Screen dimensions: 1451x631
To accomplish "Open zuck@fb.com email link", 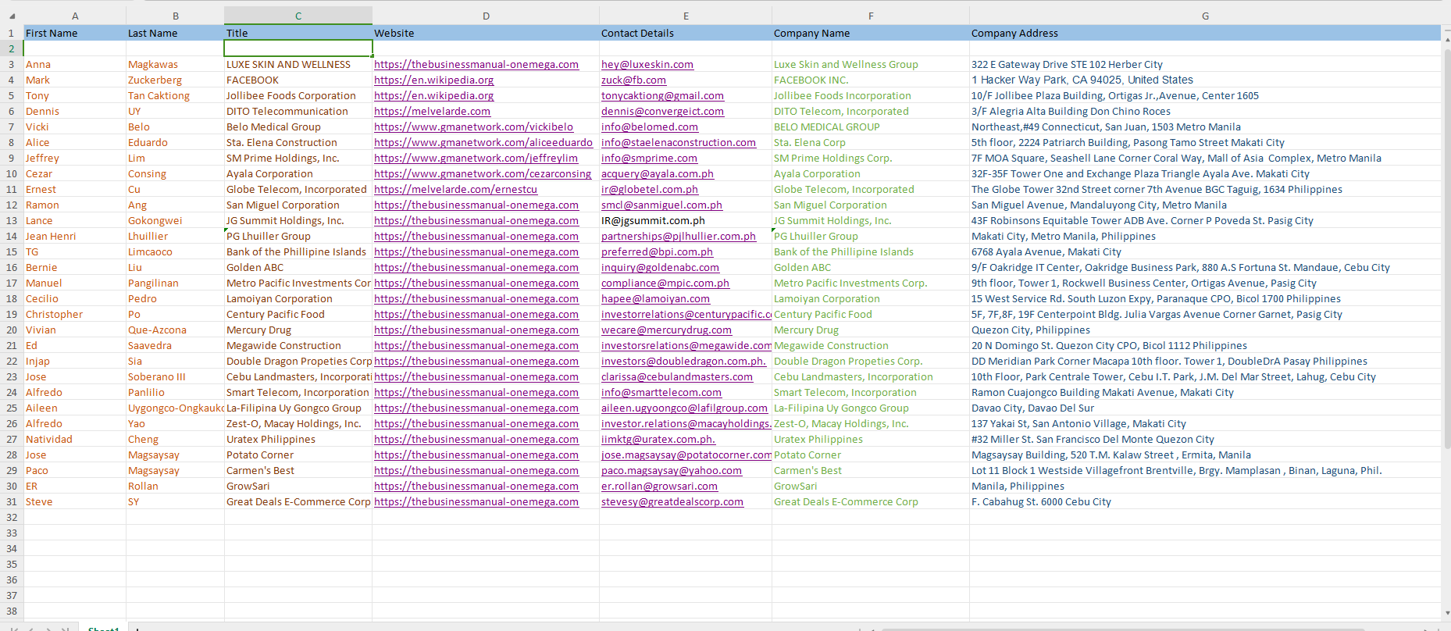I will click(633, 80).
